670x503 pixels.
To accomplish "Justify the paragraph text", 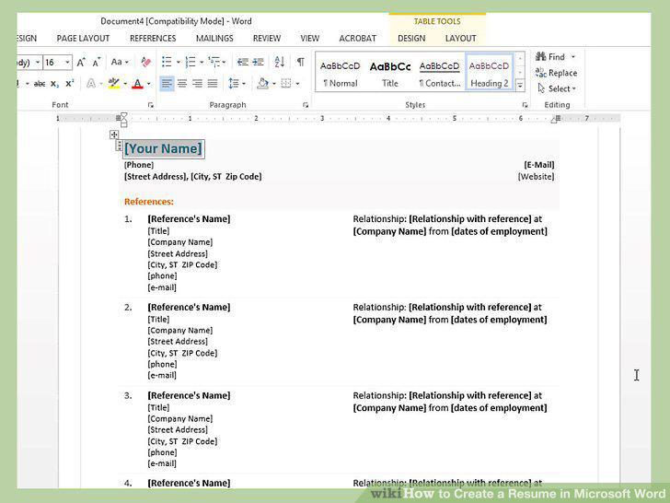I will [x=213, y=84].
